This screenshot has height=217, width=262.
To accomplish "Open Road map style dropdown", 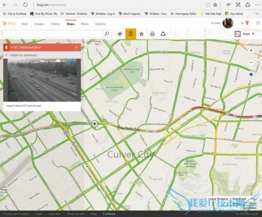I will 248,34.
